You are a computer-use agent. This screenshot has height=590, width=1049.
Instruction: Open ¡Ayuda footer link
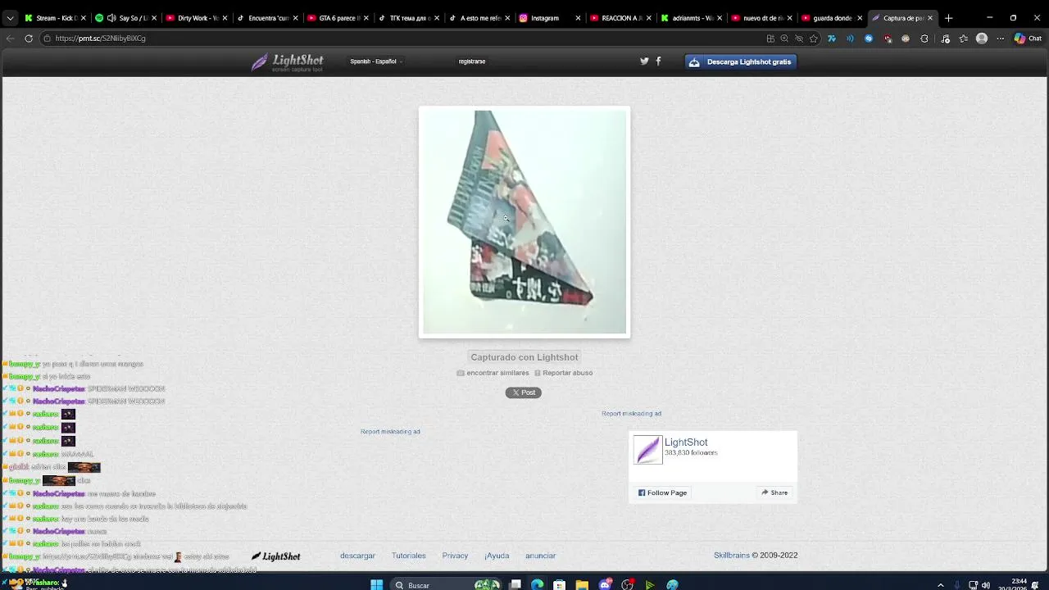click(x=497, y=556)
